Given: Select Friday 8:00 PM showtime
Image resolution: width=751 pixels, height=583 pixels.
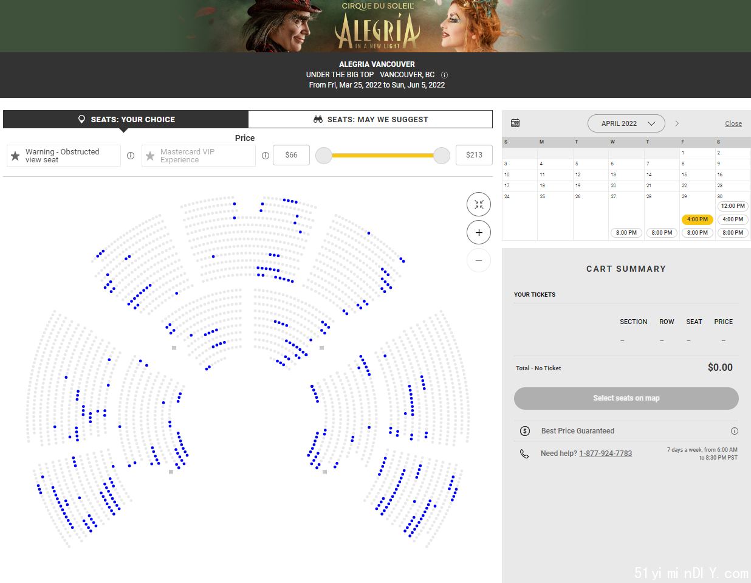Looking at the screenshot, I should [698, 233].
